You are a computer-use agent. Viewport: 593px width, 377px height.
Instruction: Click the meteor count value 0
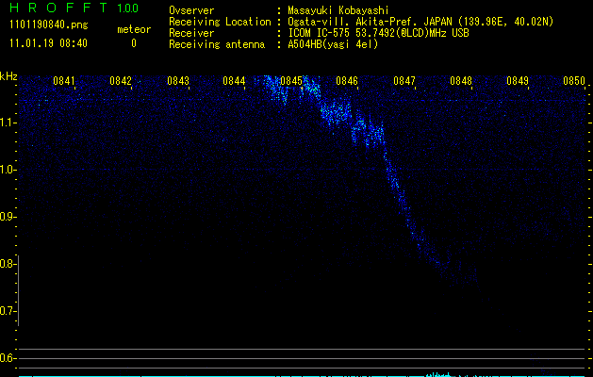(134, 43)
